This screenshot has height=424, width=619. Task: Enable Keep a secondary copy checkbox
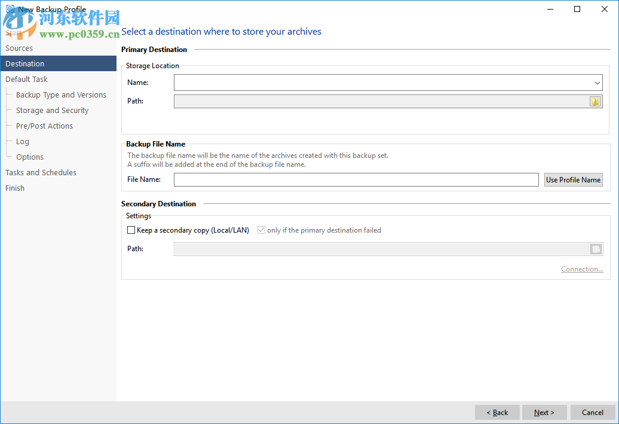131,230
